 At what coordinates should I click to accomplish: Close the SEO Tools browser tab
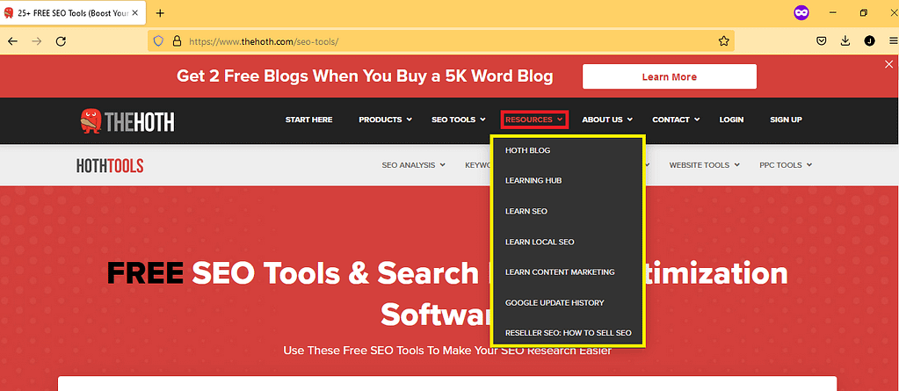point(134,13)
